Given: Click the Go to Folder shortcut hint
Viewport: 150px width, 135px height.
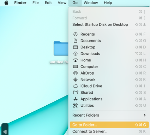Looking at the screenshot, I should [x=140, y=125].
